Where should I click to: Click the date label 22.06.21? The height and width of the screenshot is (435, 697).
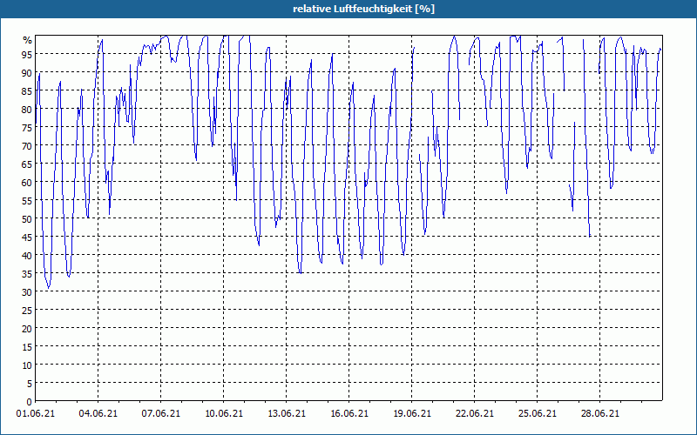coord(474,413)
